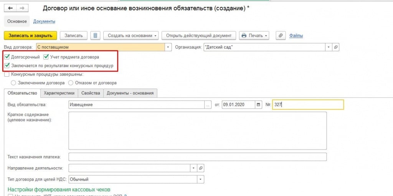This screenshot has height=196, width=393.
Task: Click the forward navigation arrow
Action: pos(21,8)
